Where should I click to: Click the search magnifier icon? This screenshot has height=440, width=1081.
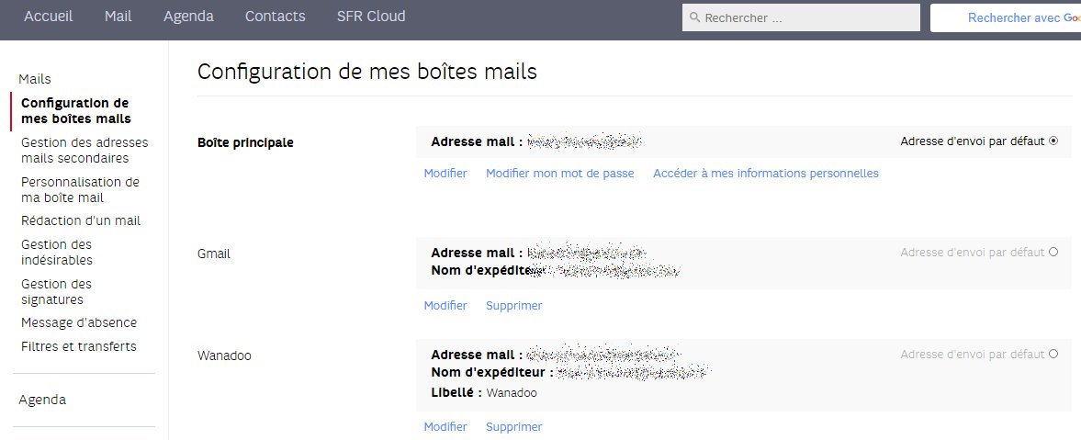(695, 17)
